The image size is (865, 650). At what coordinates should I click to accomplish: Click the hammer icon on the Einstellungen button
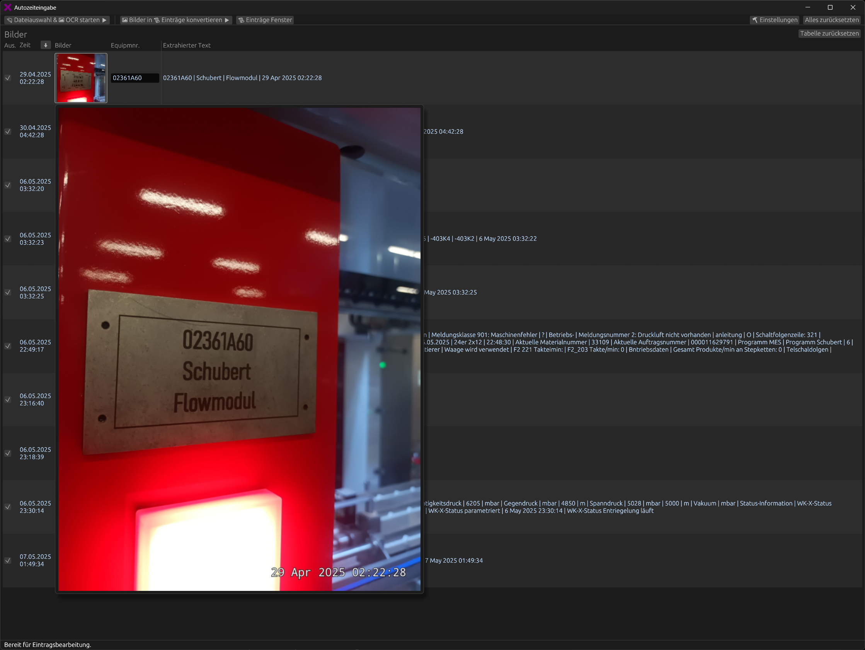(x=755, y=20)
